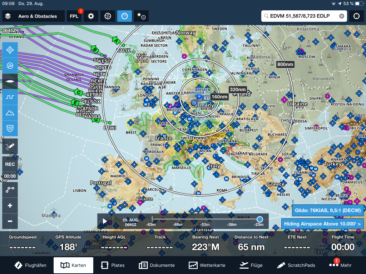This screenshot has height=274, width=366.
Task: Switch to the Flüge tab
Action: [x=251, y=265]
